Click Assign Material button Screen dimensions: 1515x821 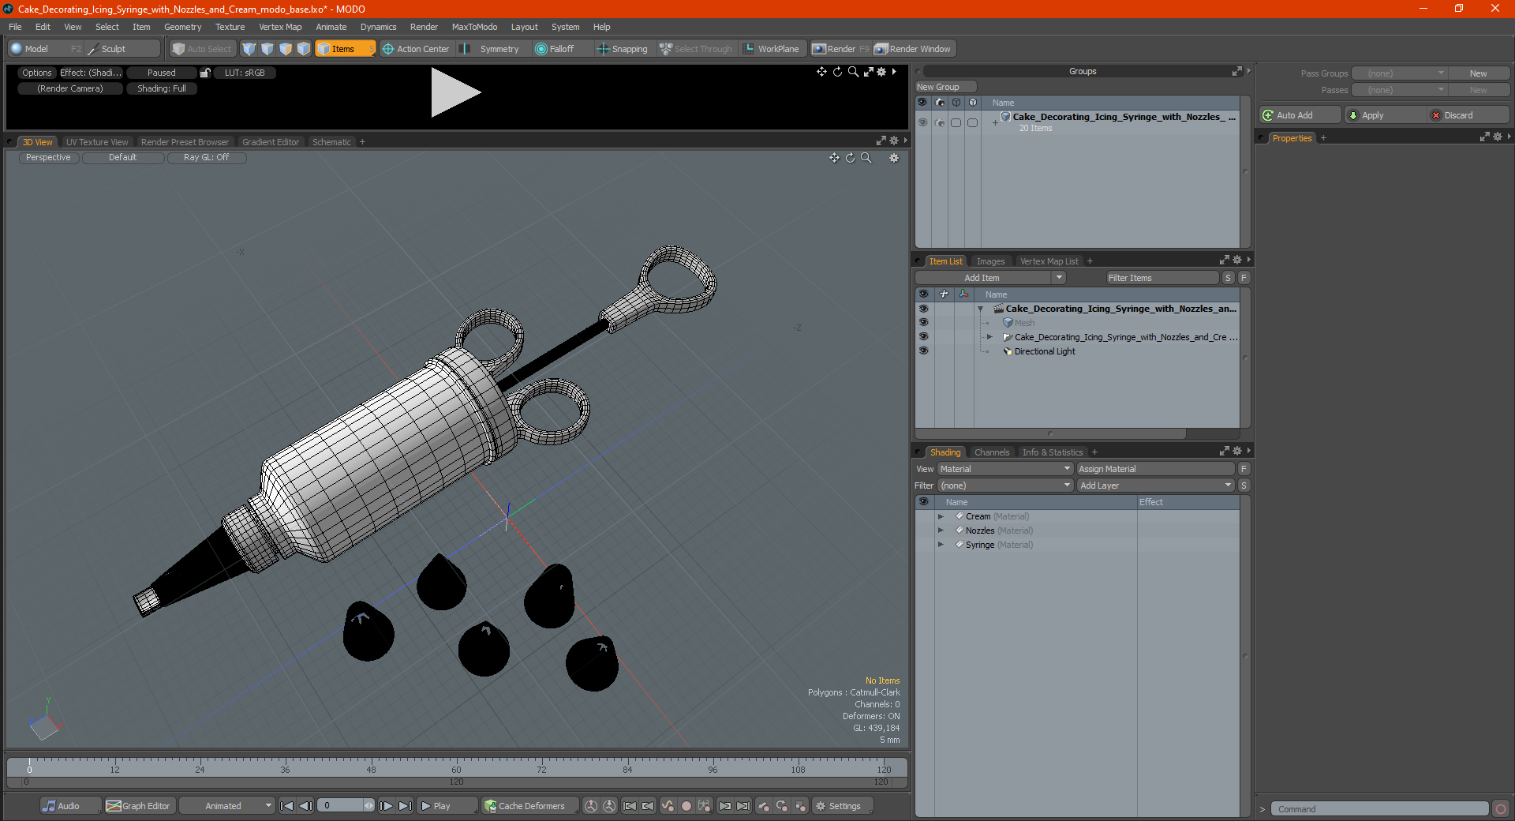1155,469
